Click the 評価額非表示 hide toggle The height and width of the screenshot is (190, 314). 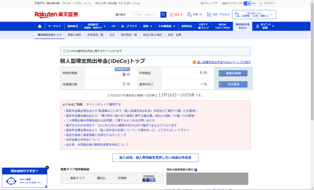(x=122, y=69)
